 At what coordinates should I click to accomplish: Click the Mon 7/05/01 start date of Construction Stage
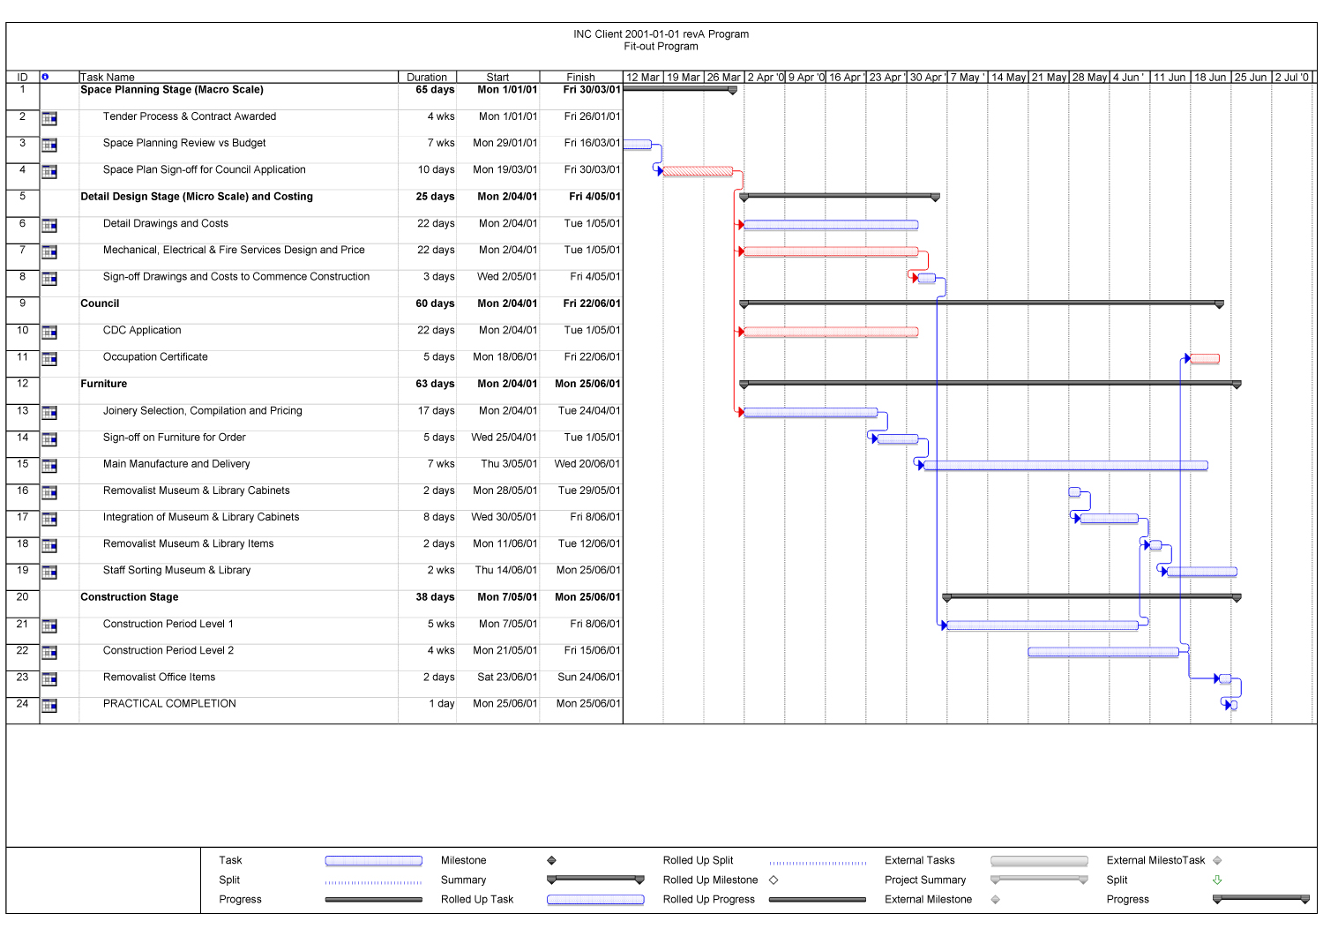tap(507, 597)
